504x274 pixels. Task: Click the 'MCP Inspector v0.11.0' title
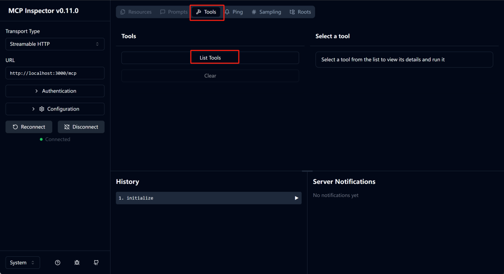tap(43, 11)
